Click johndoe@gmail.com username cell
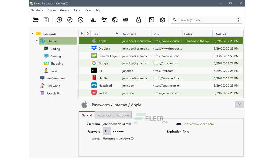The width and height of the screenshot is (274, 159). (136, 63)
